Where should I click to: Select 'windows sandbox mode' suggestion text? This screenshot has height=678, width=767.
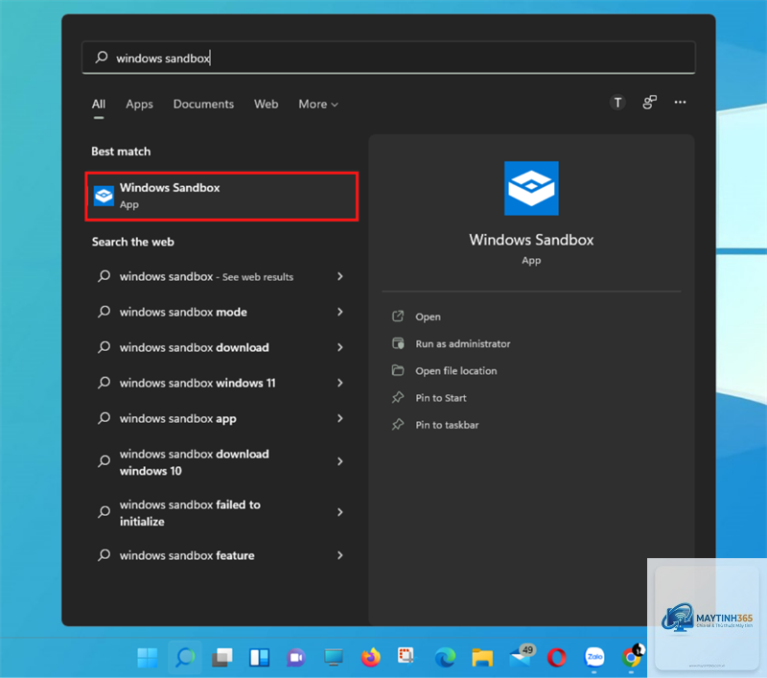pyautogui.click(x=183, y=312)
